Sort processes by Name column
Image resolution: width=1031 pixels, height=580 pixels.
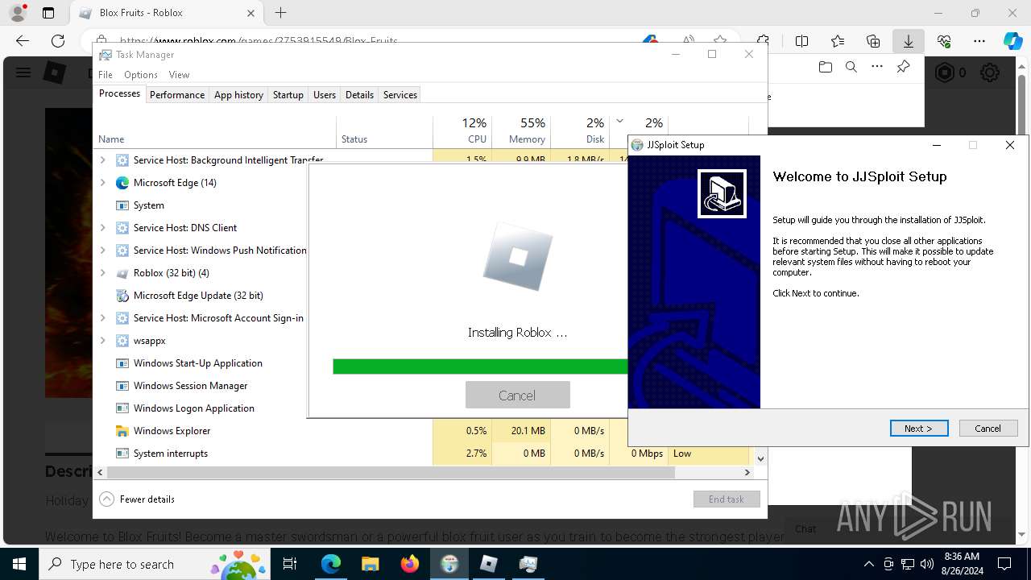(x=215, y=131)
